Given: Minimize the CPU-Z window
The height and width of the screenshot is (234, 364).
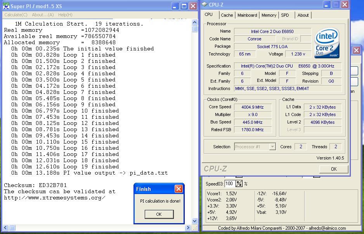Looking at the screenshot, I should (x=327, y=4).
